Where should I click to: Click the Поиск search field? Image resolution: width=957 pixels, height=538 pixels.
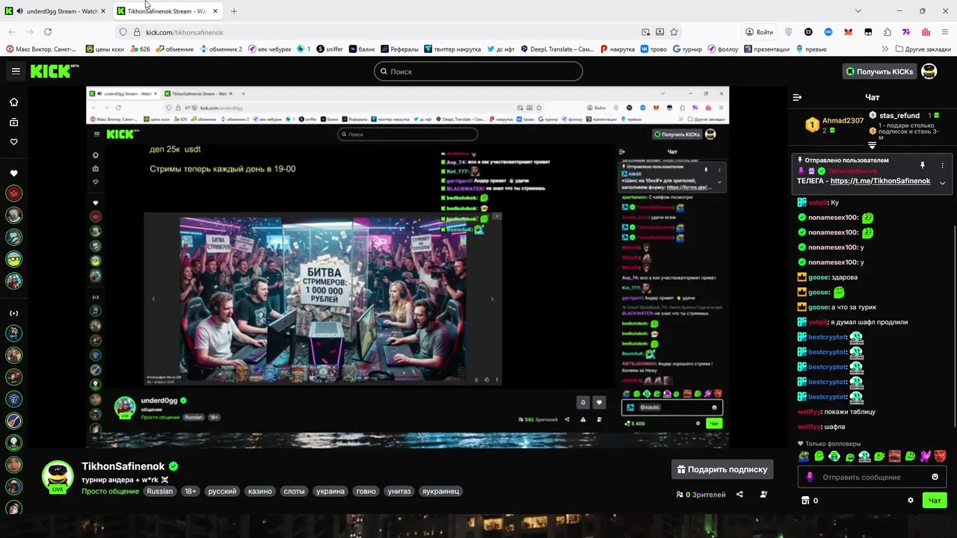pyautogui.click(x=478, y=71)
